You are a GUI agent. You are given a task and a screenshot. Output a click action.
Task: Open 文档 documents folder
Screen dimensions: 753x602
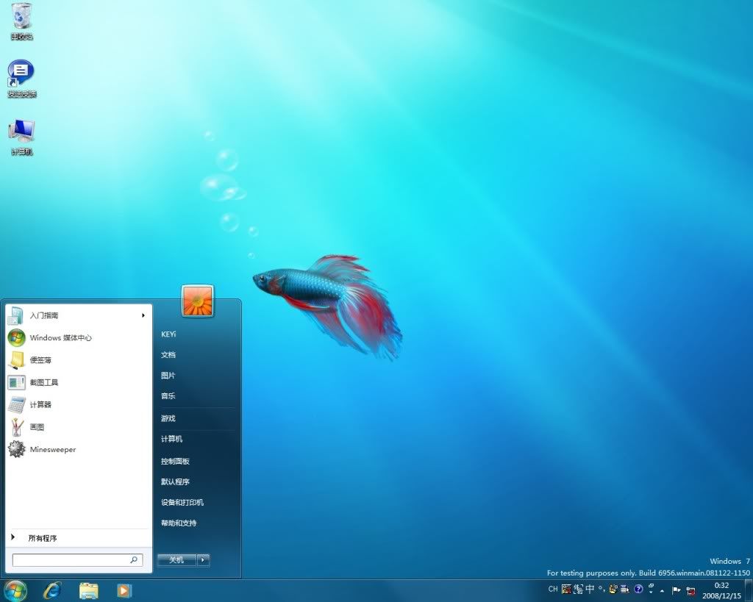(x=168, y=355)
